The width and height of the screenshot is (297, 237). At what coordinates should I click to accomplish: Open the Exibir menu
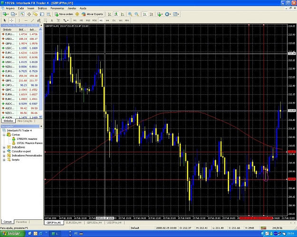click(21, 9)
